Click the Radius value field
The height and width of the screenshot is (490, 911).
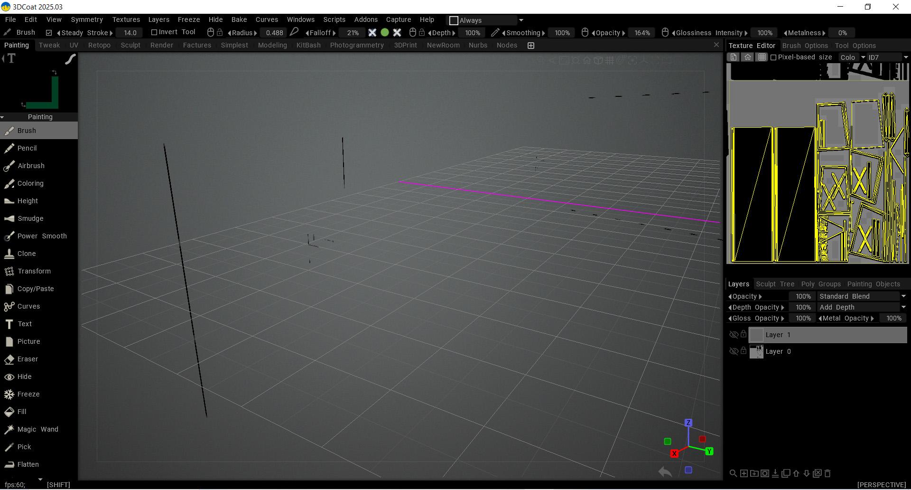click(x=274, y=33)
